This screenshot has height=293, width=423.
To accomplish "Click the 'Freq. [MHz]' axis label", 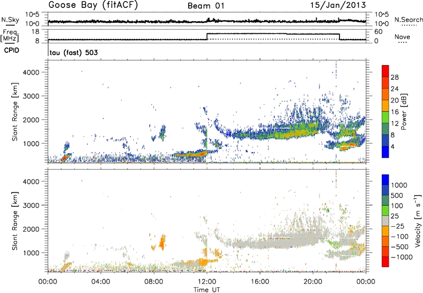I will point(10,35).
